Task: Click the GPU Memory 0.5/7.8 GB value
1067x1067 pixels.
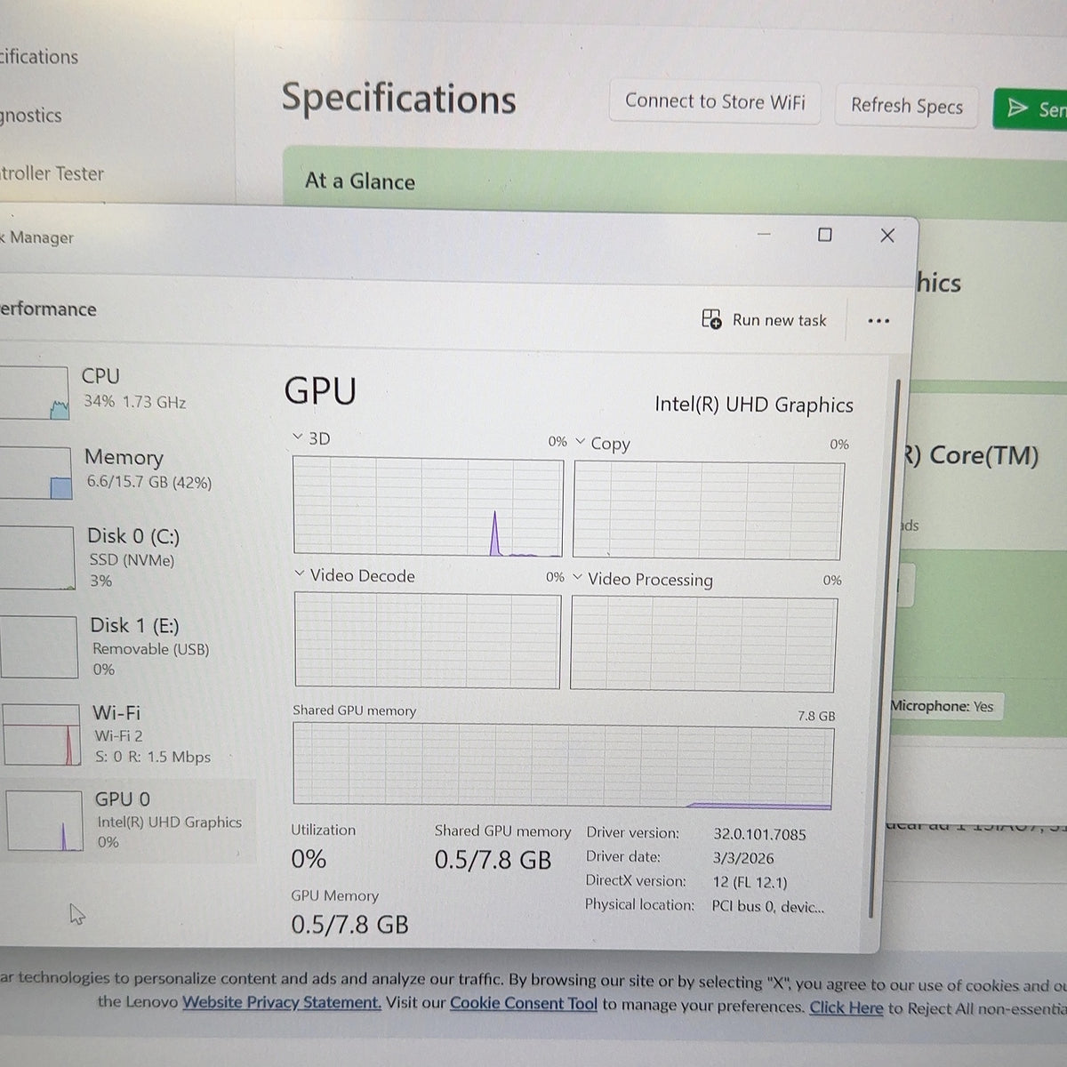Action: pyautogui.click(x=349, y=925)
